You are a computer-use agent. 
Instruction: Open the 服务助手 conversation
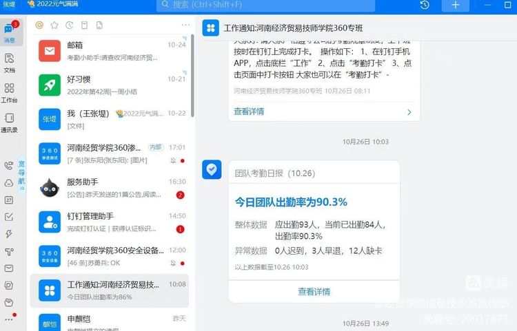pos(110,188)
